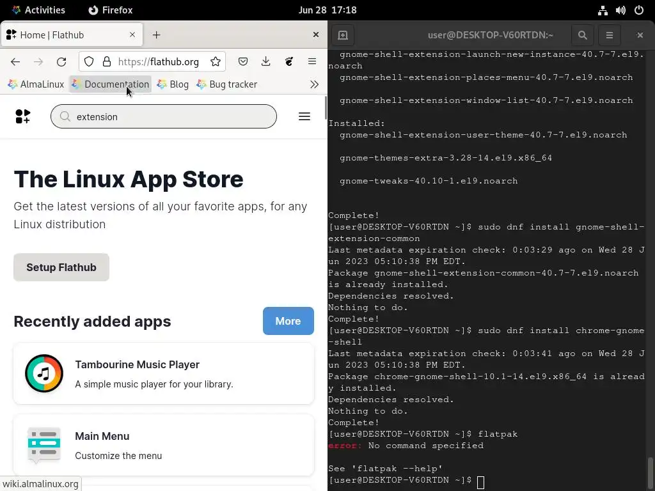Open the clock and calendar panel
The width and height of the screenshot is (655, 491).
click(327, 10)
